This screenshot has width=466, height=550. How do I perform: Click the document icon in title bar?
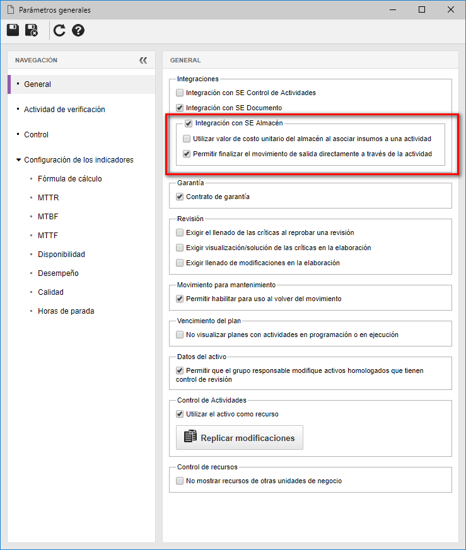[x=11, y=9]
